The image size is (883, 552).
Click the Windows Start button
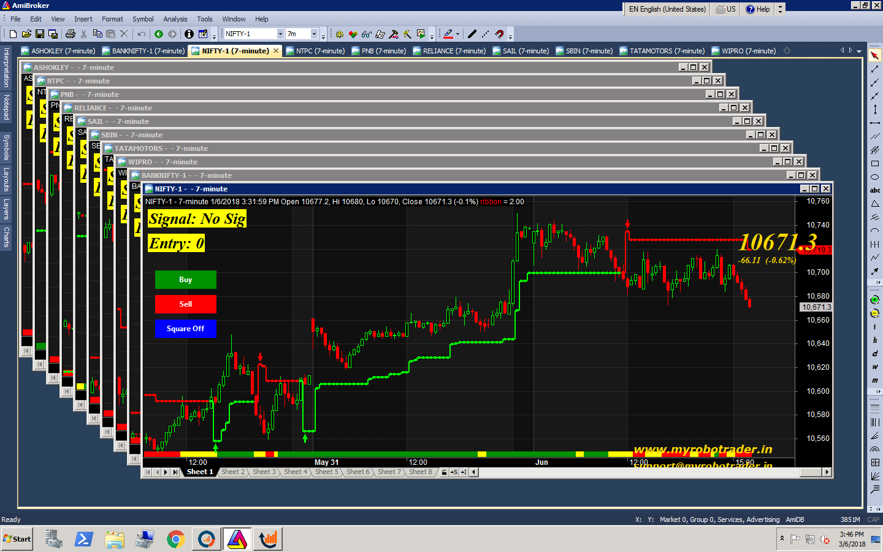click(17, 539)
